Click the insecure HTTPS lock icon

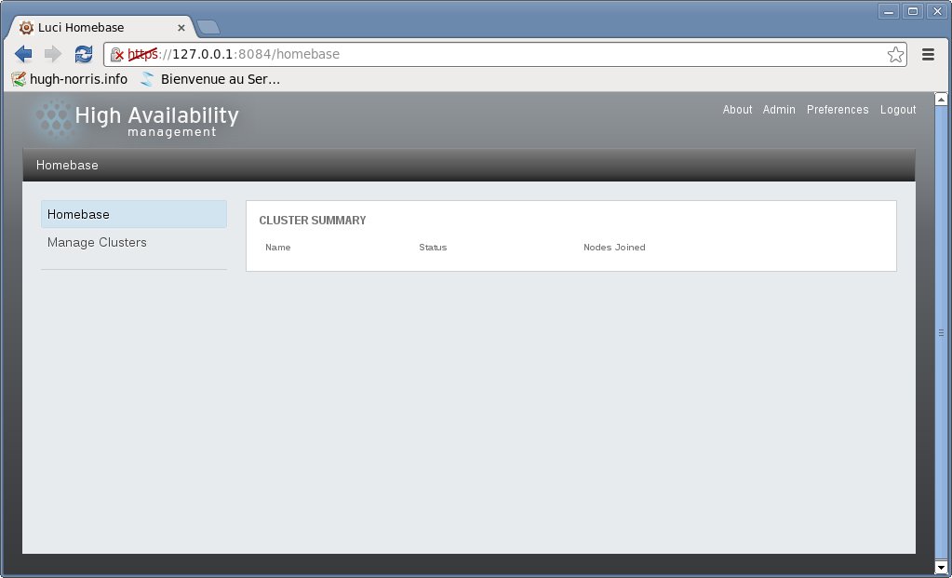pos(117,55)
